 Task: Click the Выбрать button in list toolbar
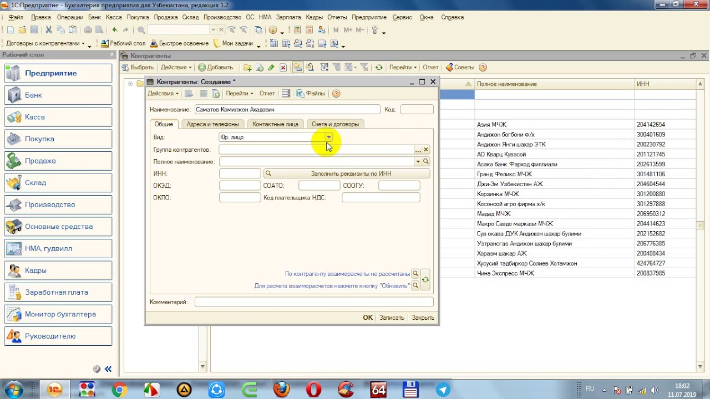pos(138,68)
